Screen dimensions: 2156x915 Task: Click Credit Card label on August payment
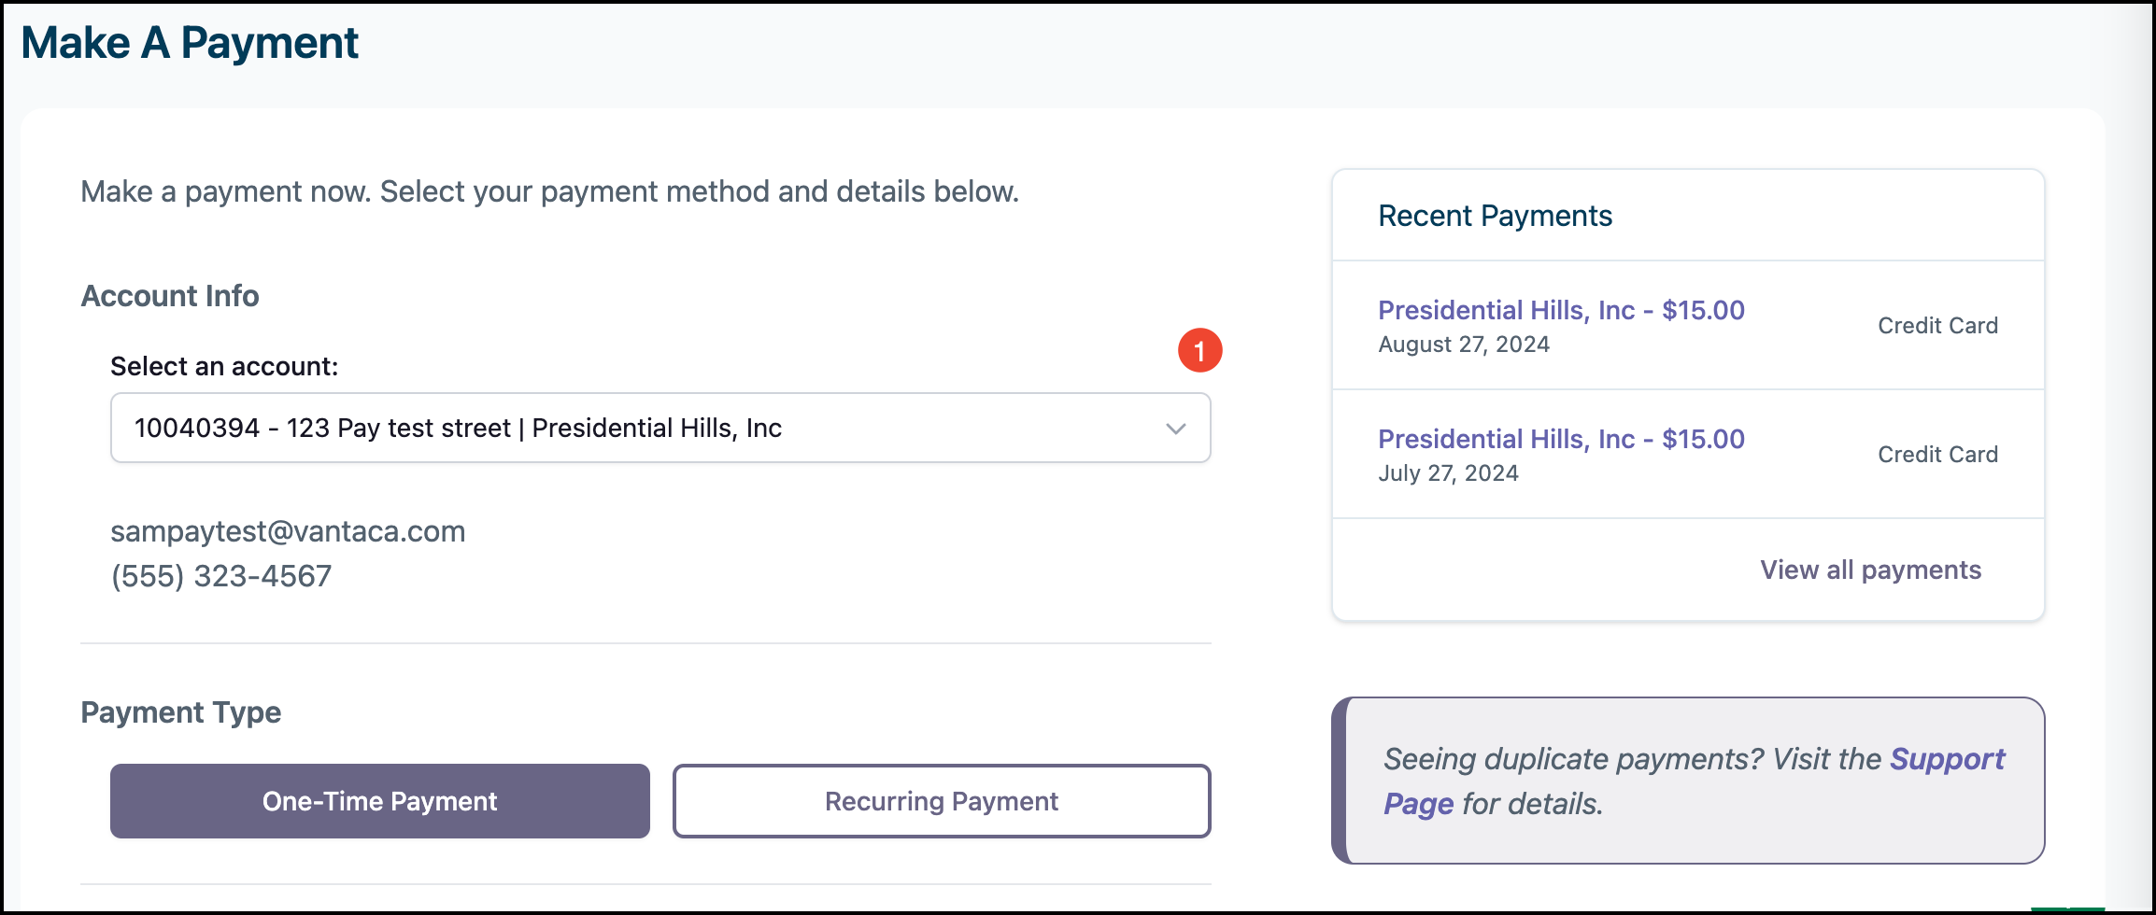pyautogui.click(x=1937, y=326)
